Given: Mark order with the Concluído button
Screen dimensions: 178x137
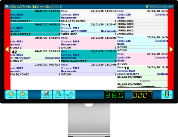Looking at the screenshot, I should pos(46,95).
